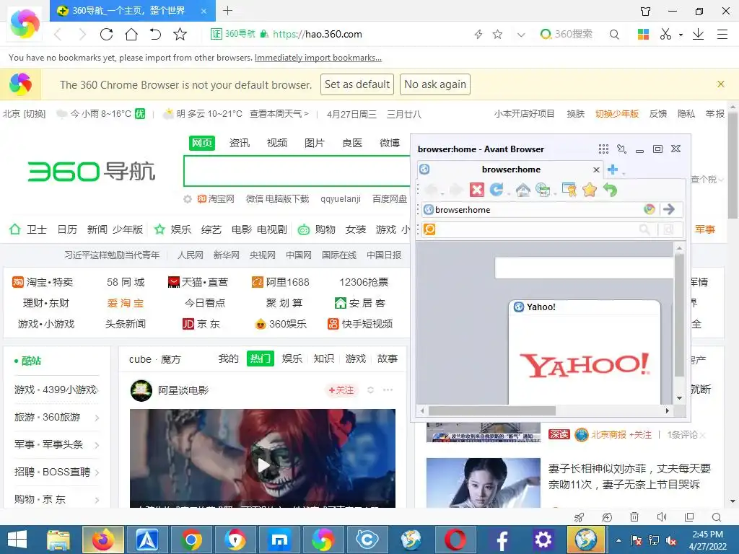Dismiss the default browser notification bar
Image resolution: width=739 pixels, height=554 pixels.
point(721,84)
